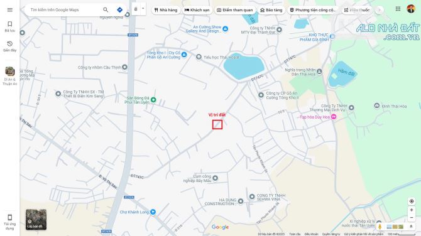421x236 pixels.
Task: Open directions with the blue arrow icon
Action: tap(120, 10)
